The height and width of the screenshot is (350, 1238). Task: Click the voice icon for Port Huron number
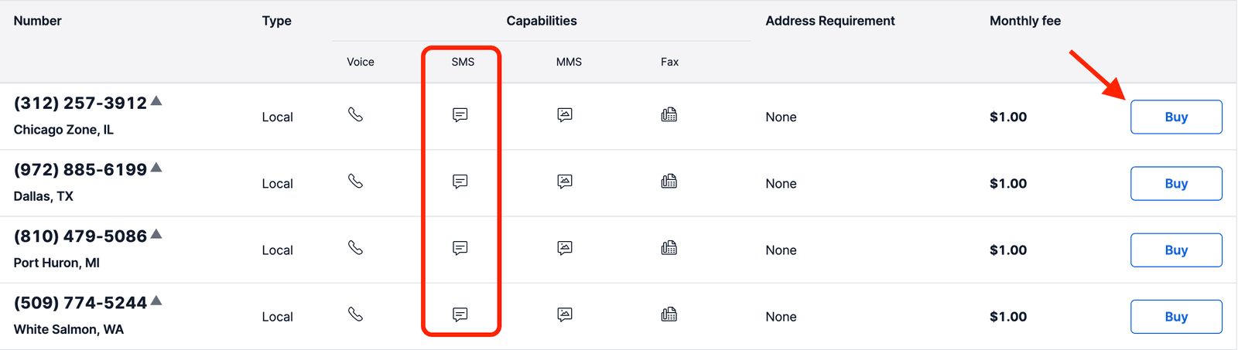(x=355, y=248)
